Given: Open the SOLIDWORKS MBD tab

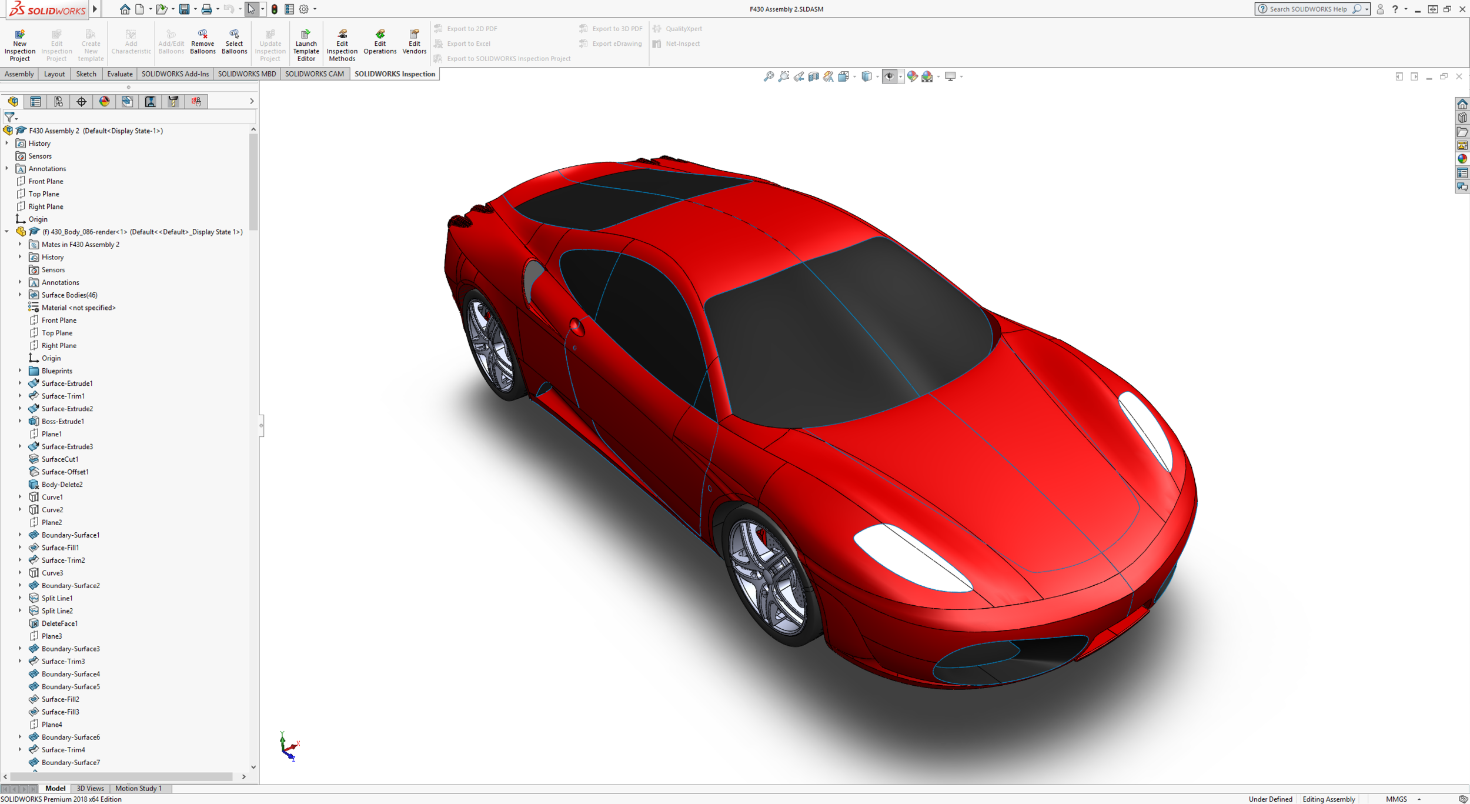Looking at the screenshot, I should pos(246,74).
